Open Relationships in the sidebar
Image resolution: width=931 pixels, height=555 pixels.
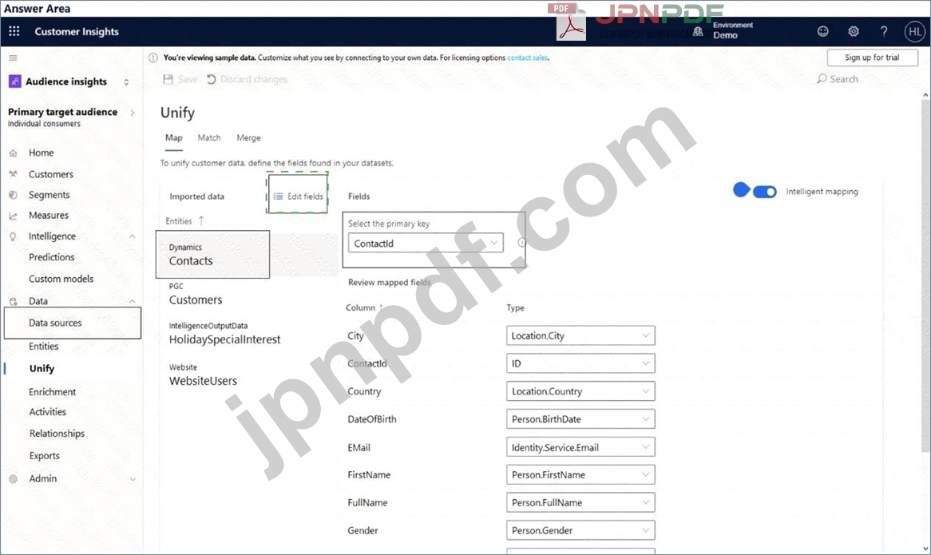[57, 434]
